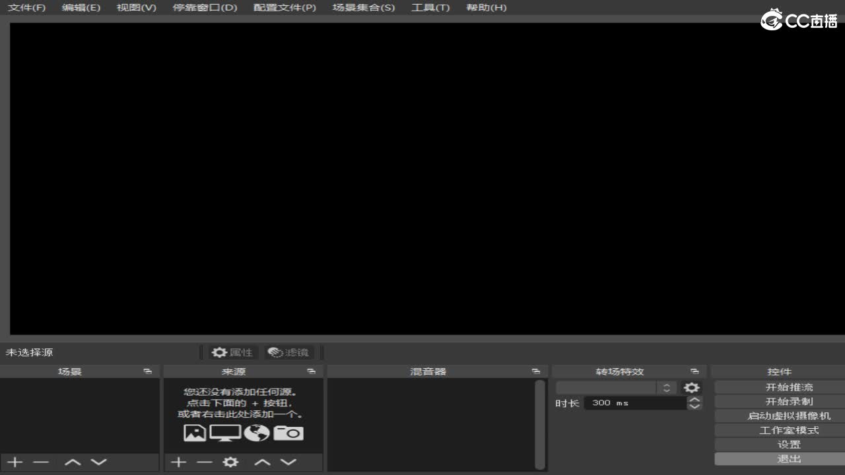The image size is (845, 475).
Task: Open the 配置文件(P) menu
Action: click(285, 7)
